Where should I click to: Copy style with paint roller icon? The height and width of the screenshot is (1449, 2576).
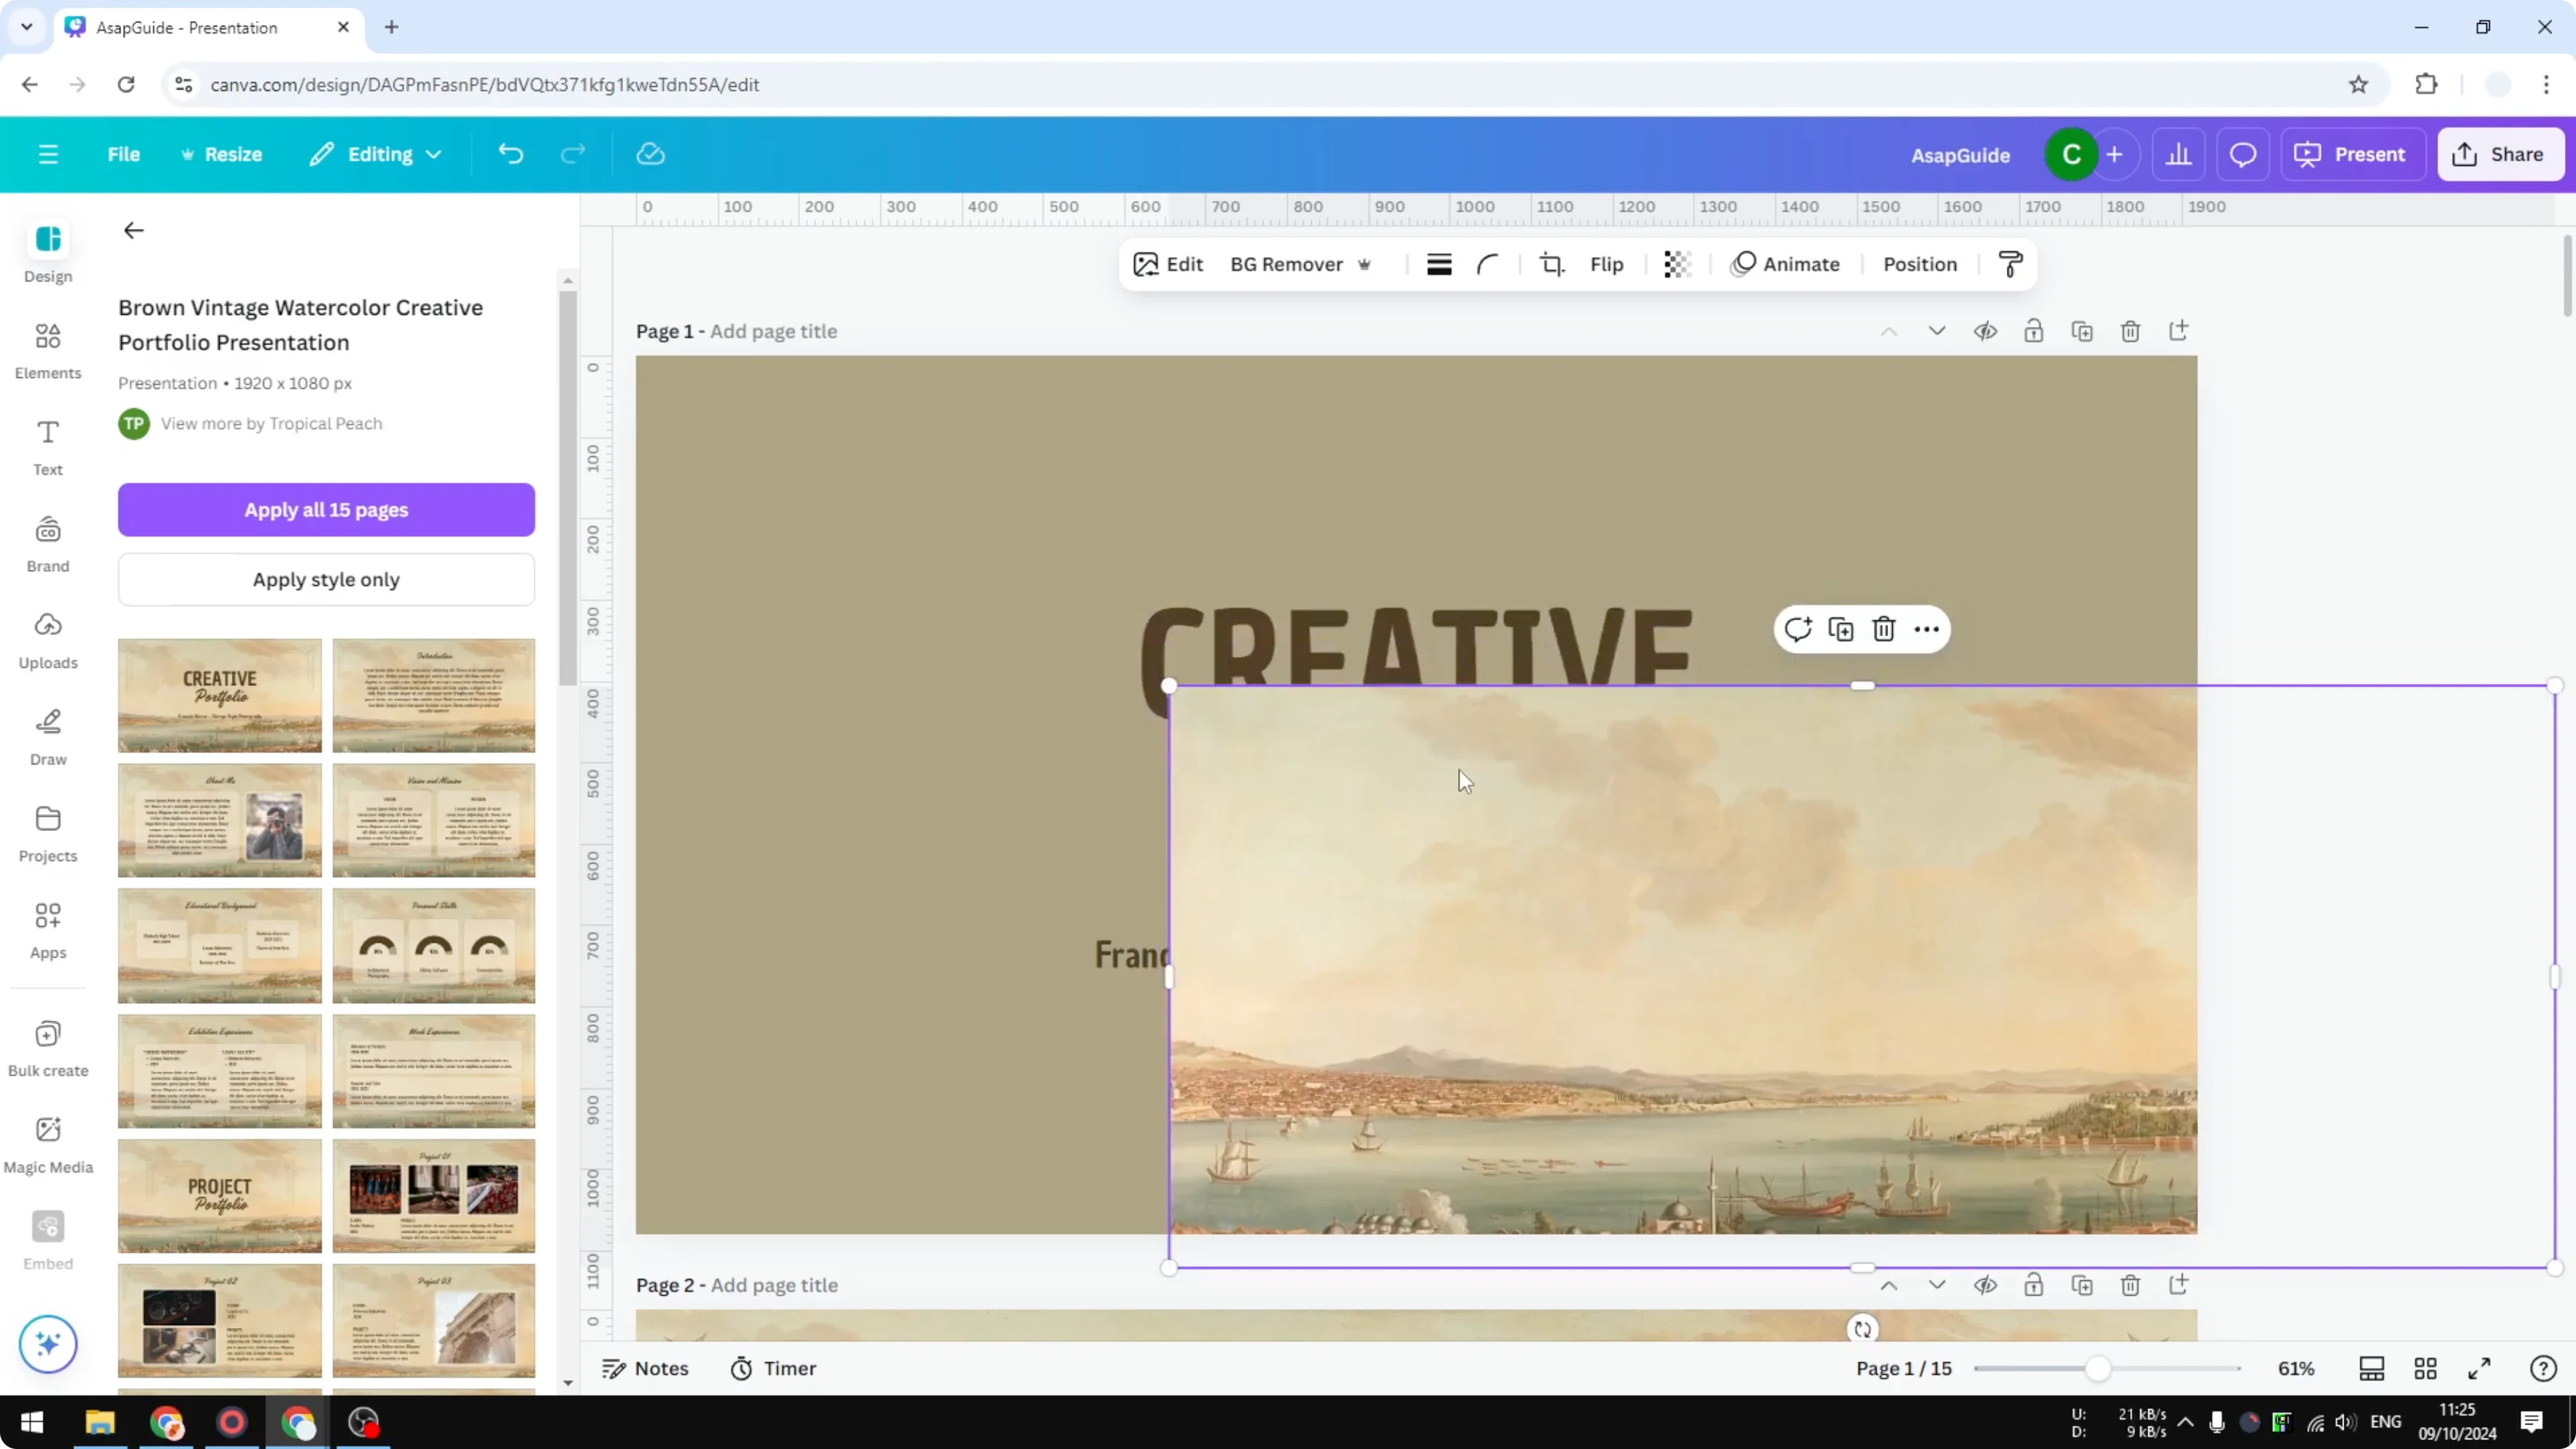point(2010,264)
